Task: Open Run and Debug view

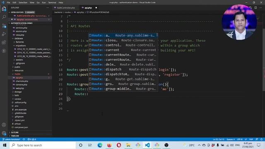Action: 4,34
